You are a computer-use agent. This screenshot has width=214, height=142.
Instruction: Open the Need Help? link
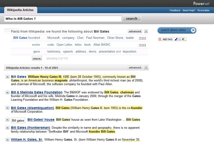[189, 10]
